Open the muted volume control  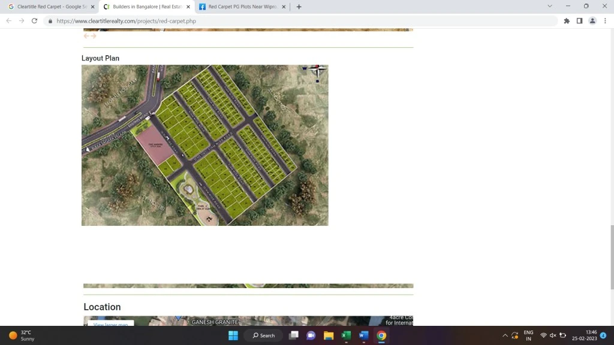[553, 335]
